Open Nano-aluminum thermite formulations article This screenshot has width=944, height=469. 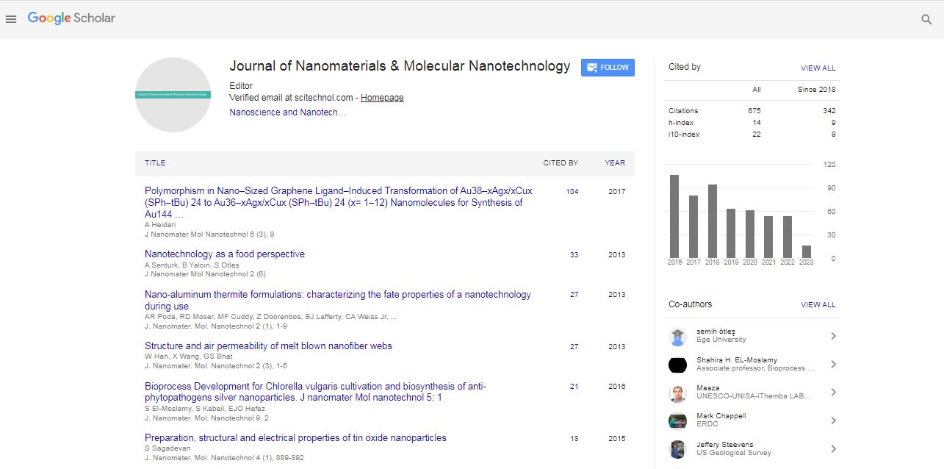coord(338,300)
